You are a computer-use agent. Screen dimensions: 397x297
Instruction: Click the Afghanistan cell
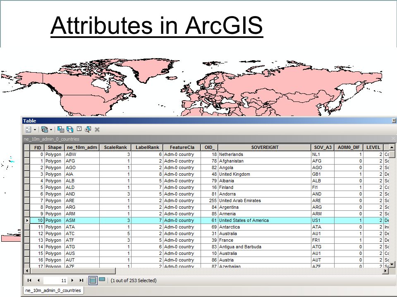(x=264, y=161)
